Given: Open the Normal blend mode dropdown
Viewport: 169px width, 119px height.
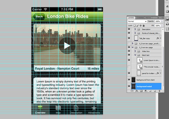Looking at the screenshot, I should click(x=137, y=21).
